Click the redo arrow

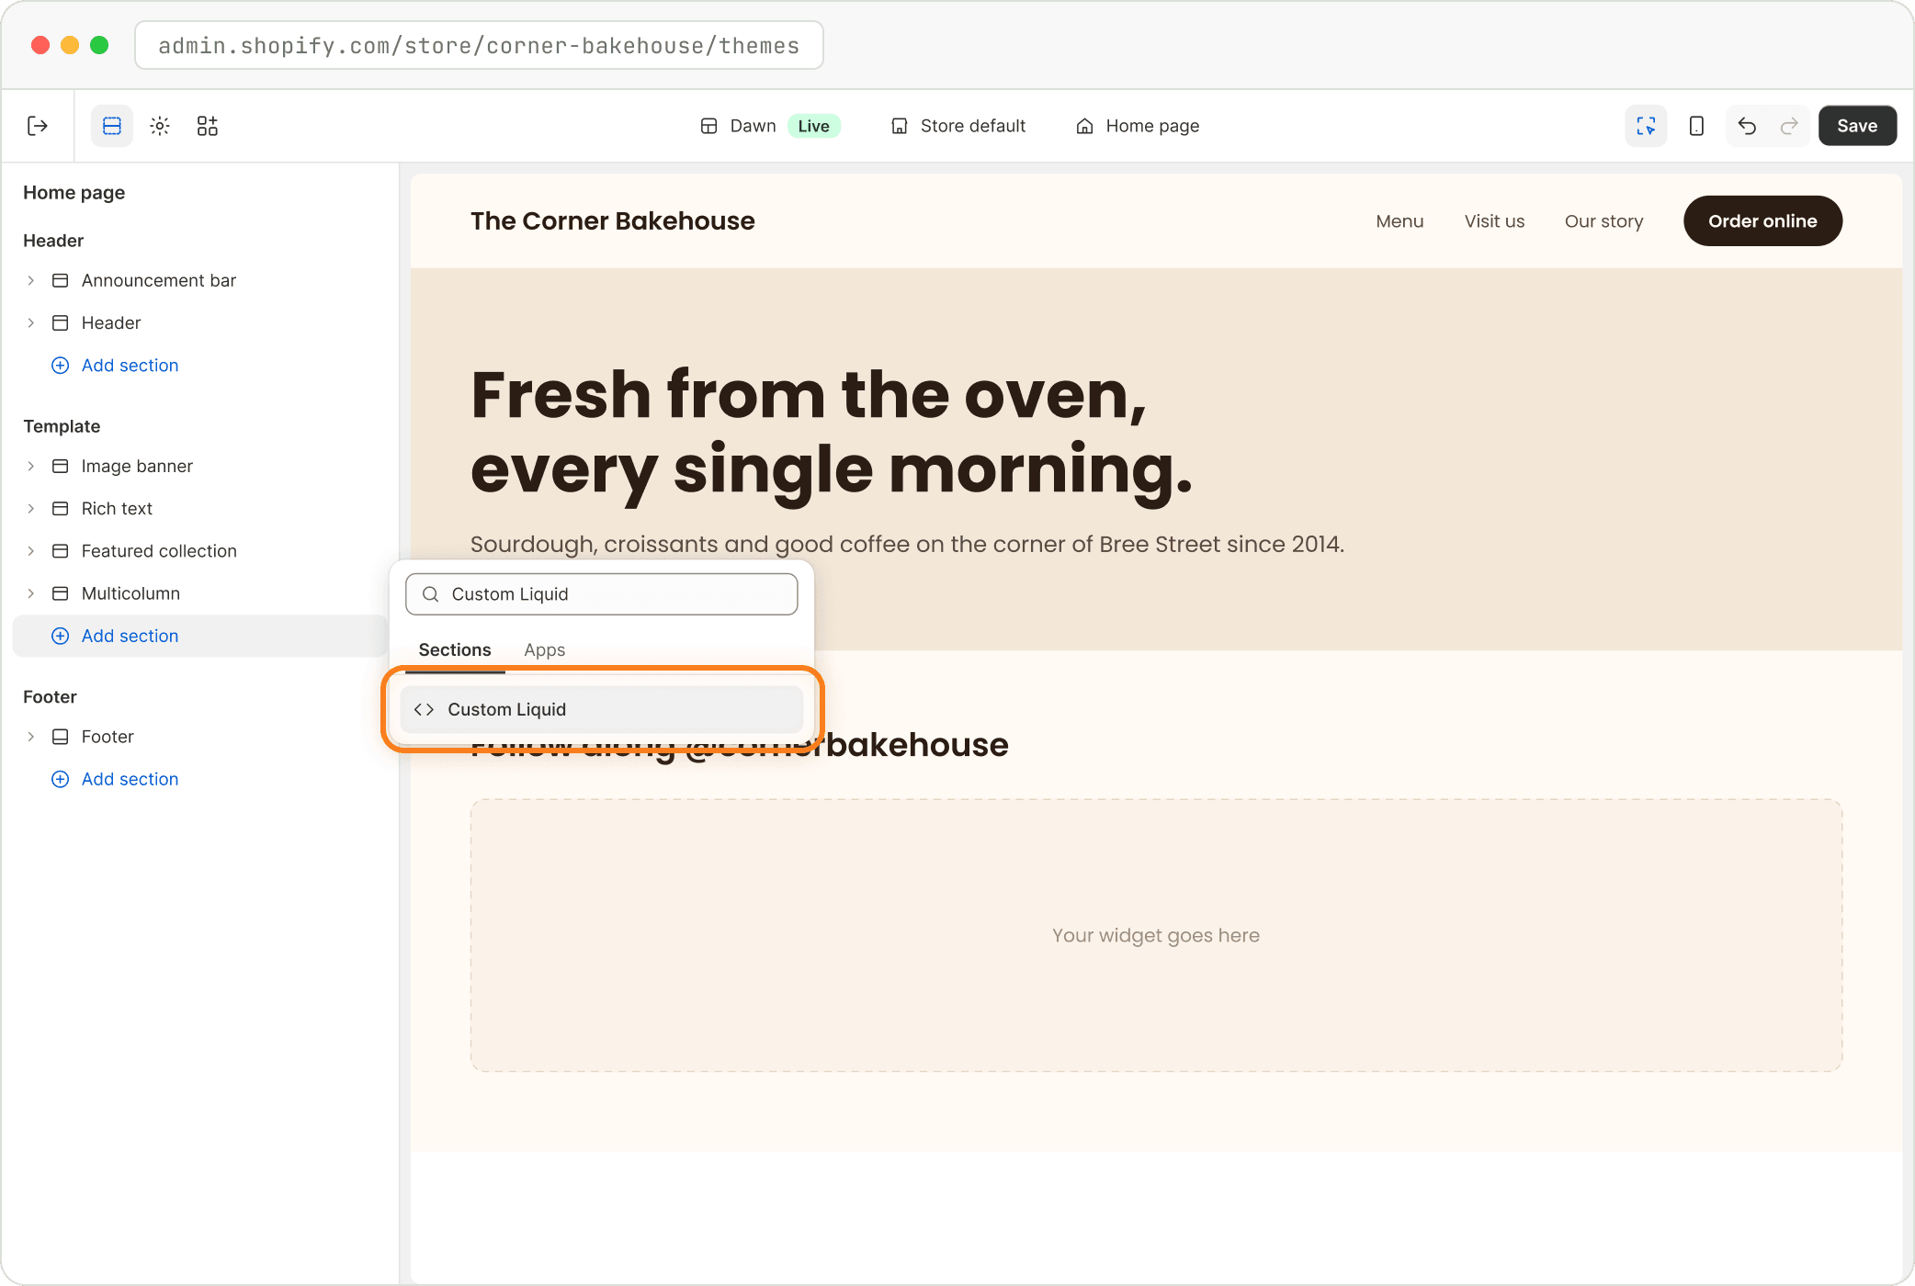pyautogui.click(x=1788, y=126)
